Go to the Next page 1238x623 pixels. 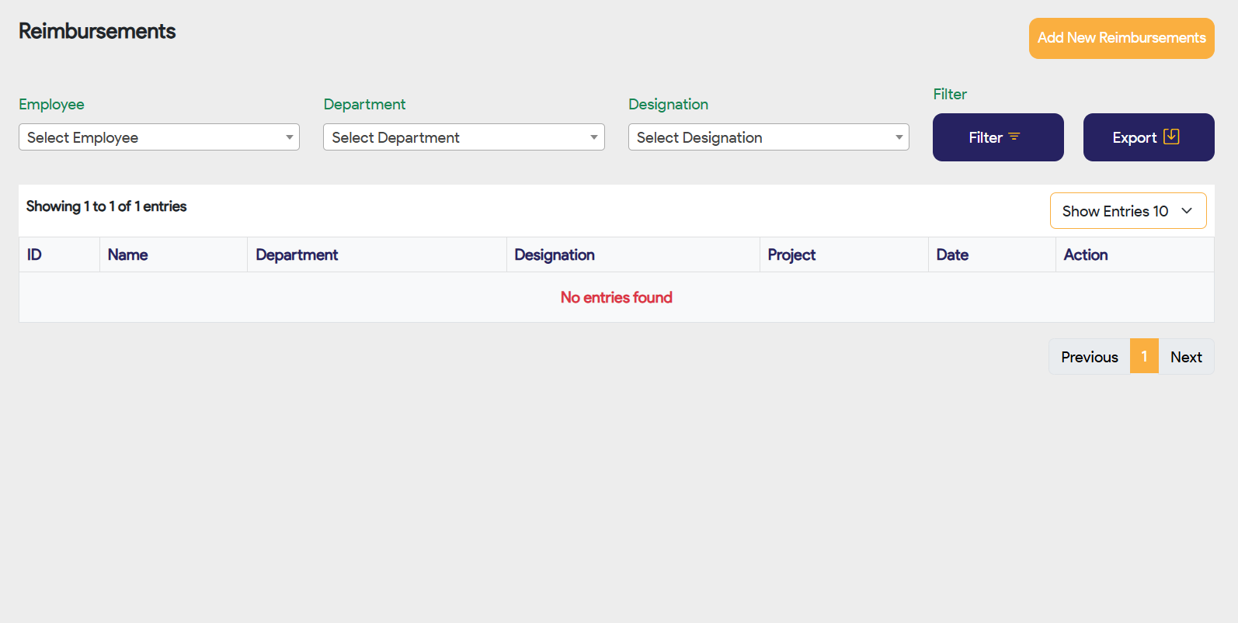click(x=1186, y=357)
